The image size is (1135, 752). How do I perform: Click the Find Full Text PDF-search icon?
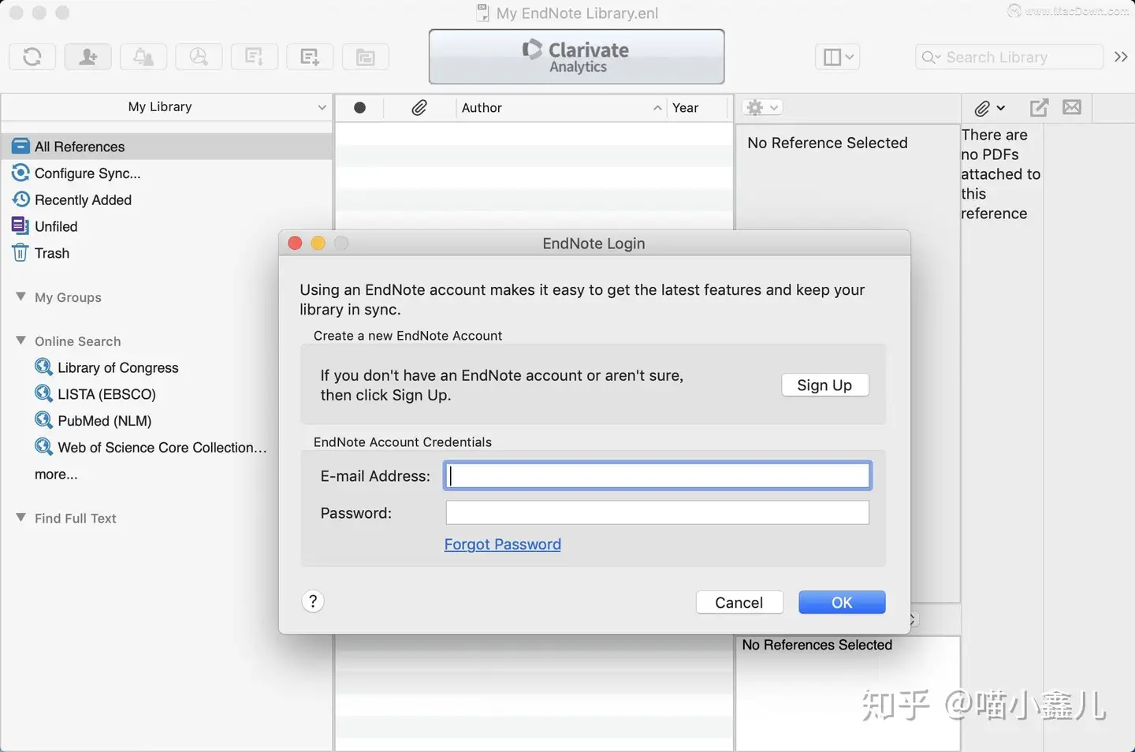(199, 57)
